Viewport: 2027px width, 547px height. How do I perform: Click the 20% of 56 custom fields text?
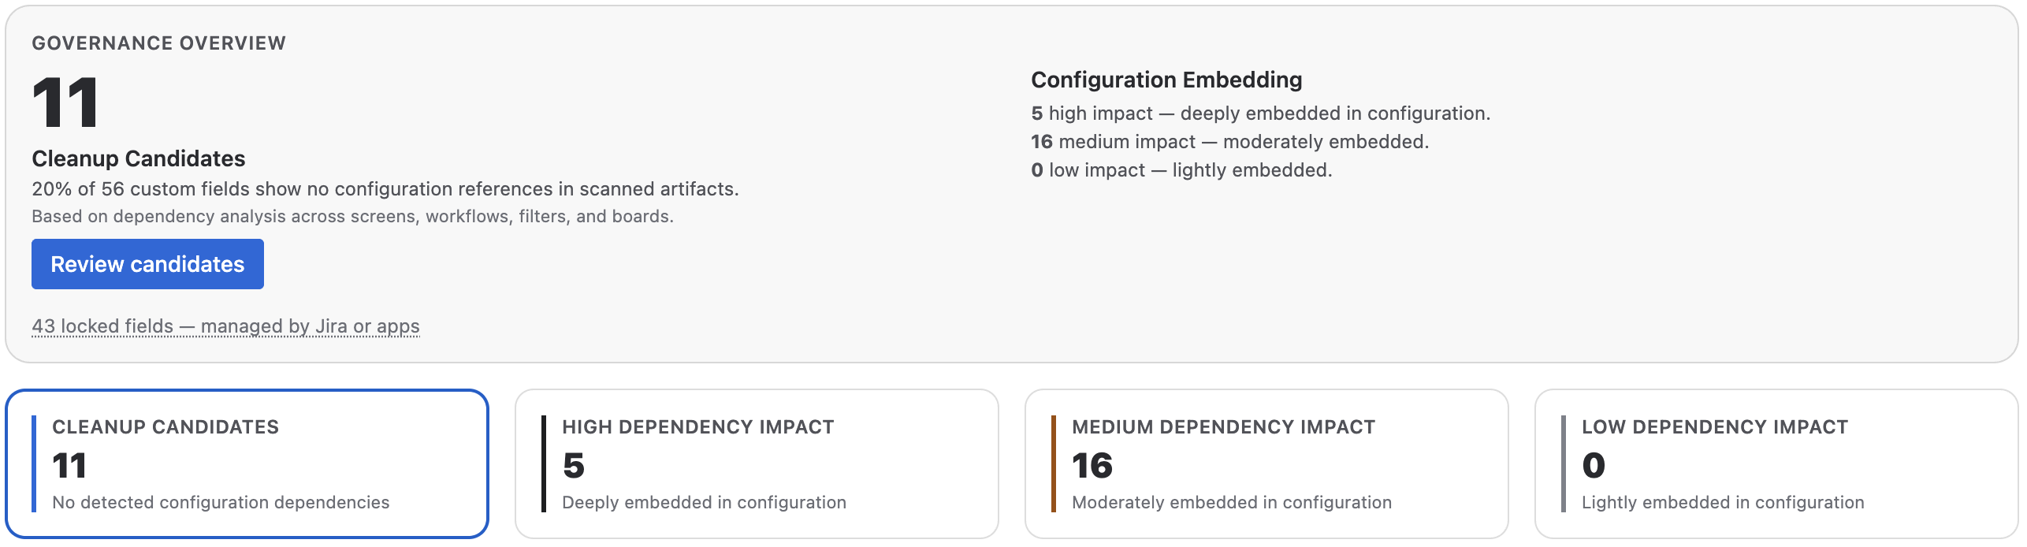click(385, 189)
